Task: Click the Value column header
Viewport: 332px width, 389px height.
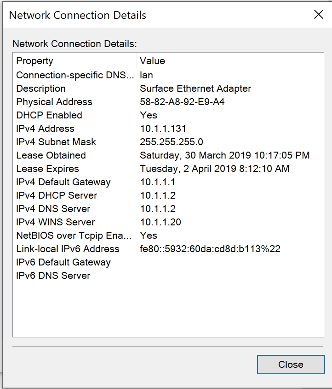Action: click(152, 61)
